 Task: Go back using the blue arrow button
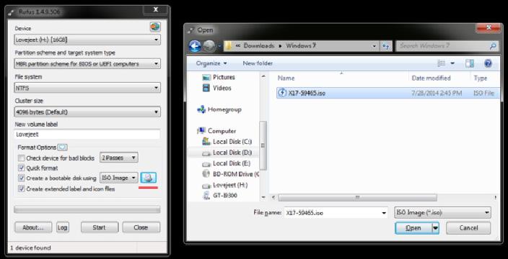point(195,46)
